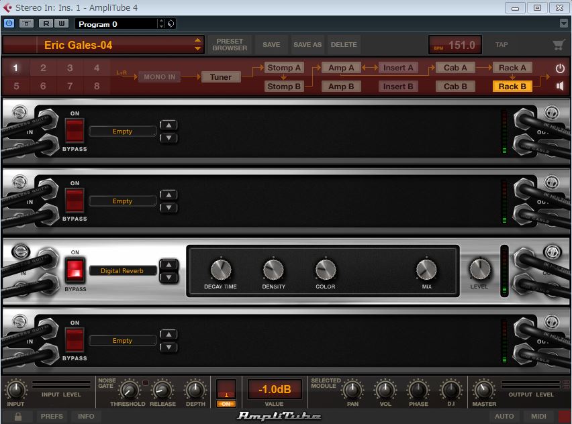Select the Stomp B module tab
Viewport: 572px width, 424px height.
(x=285, y=86)
